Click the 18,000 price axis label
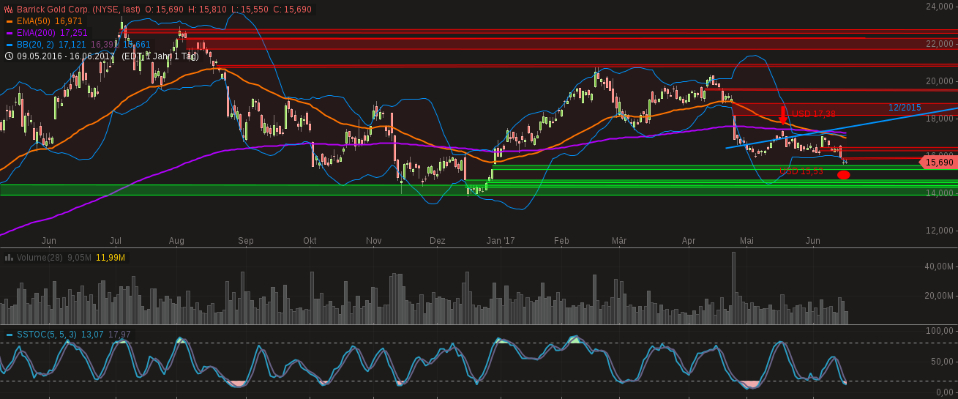This screenshot has height=399, width=958. pyautogui.click(x=940, y=119)
